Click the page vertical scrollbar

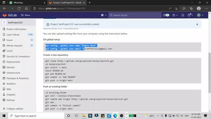click(210, 73)
